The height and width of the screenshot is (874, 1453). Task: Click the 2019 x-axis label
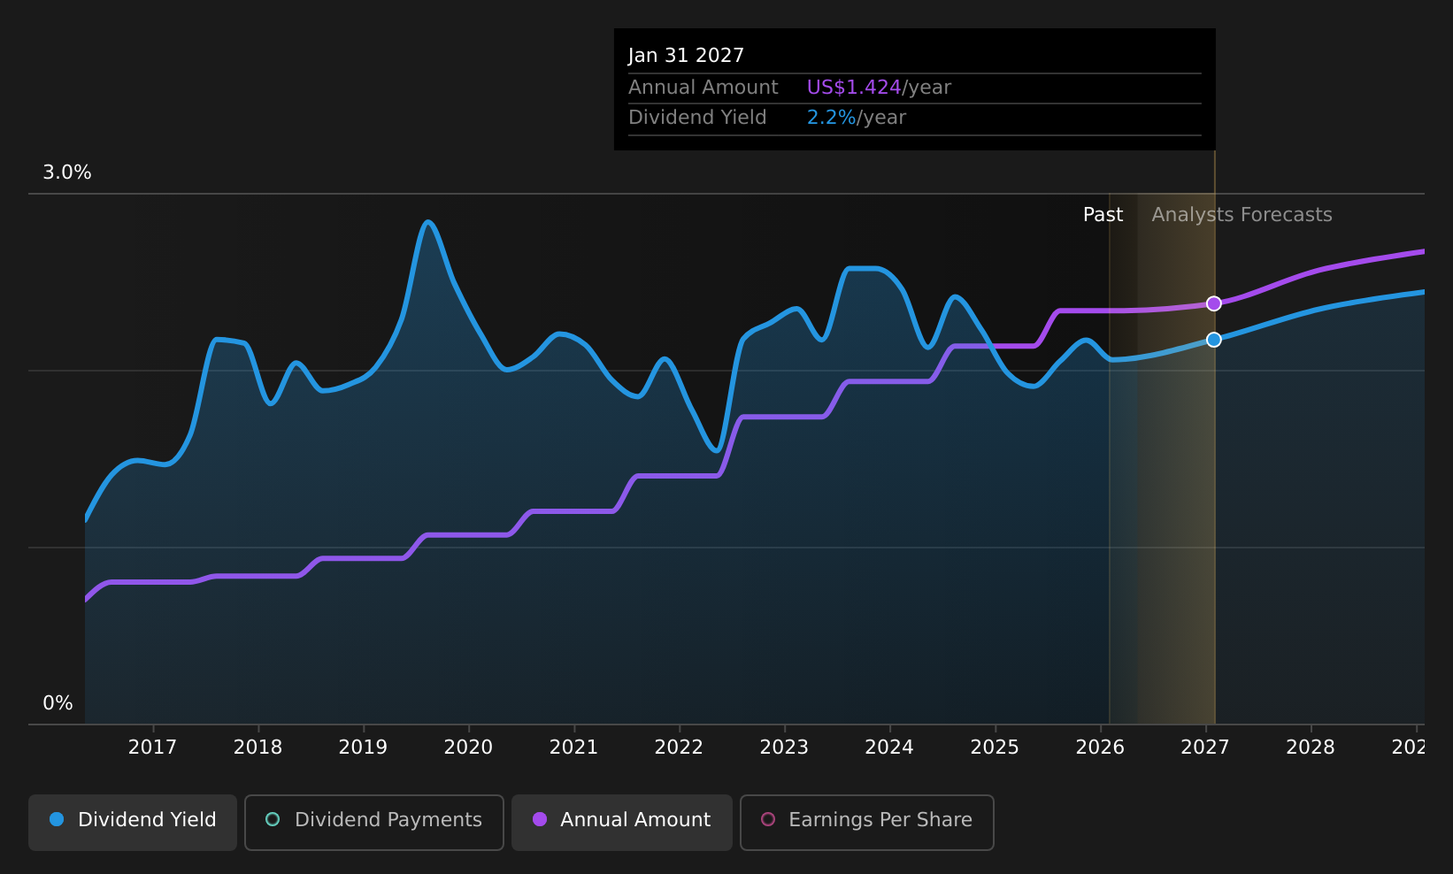click(363, 747)
